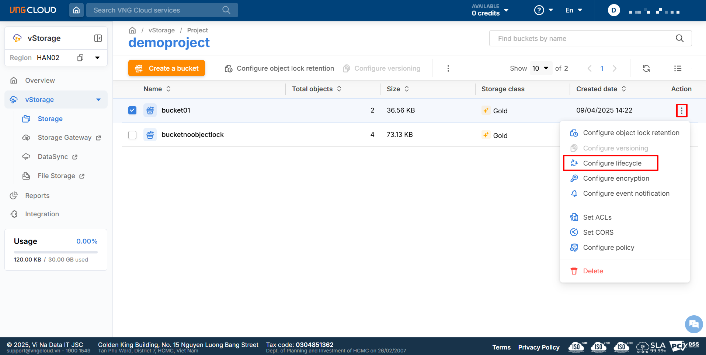The width and height of the screenshot is (706, 355).
Task: Click Create a bucket button
Action: click(x=167, y=68)
